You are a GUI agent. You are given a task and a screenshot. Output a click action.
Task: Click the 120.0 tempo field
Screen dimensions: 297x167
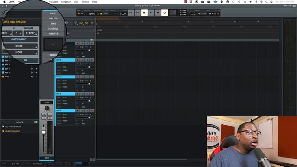(92, 13)
